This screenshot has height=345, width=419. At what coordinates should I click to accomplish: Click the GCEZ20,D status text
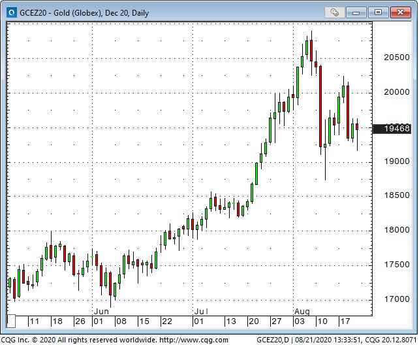pyautogui.click(x=273, y=340)
